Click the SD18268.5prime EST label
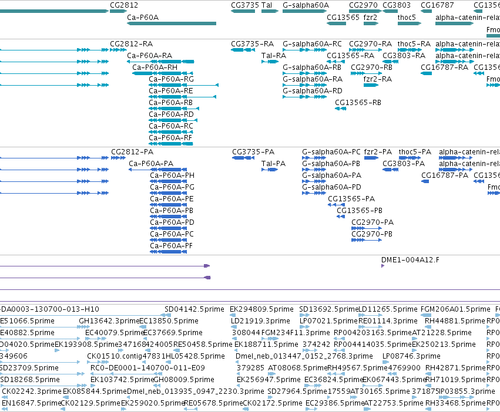This screenshot has height=412, width=500. pyautogui.click(x=30, y=380)
